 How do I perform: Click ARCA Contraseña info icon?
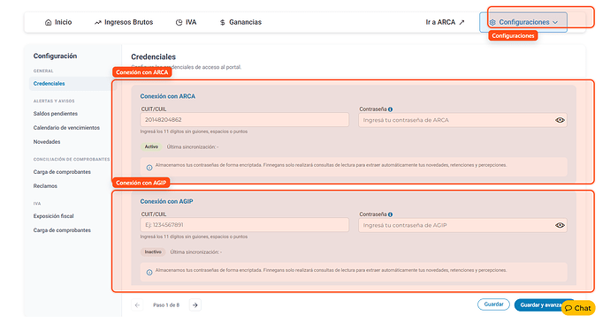(390, 109)
